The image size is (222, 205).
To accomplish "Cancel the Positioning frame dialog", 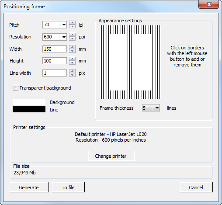I will point(196,187).
